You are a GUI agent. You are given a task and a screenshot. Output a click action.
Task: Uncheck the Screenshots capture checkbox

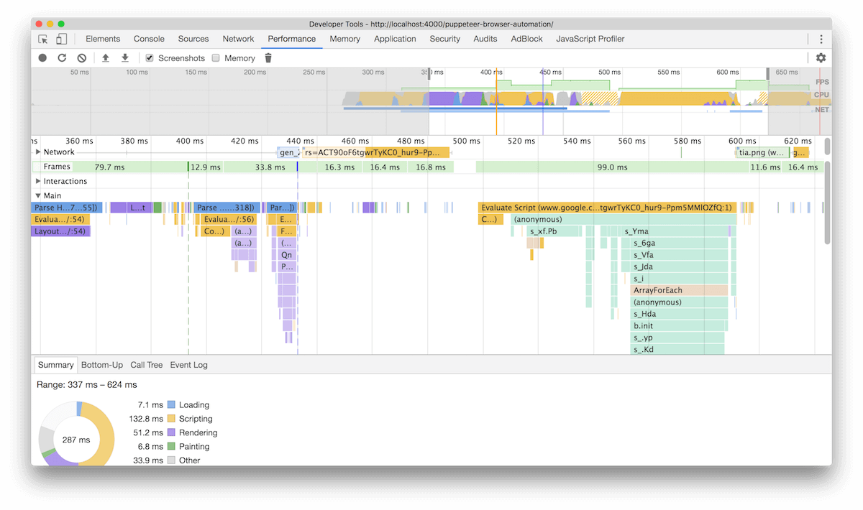[148, 57]
